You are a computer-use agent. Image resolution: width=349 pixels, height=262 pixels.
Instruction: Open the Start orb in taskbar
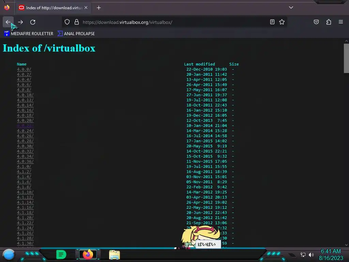click(x=9, y=254)
